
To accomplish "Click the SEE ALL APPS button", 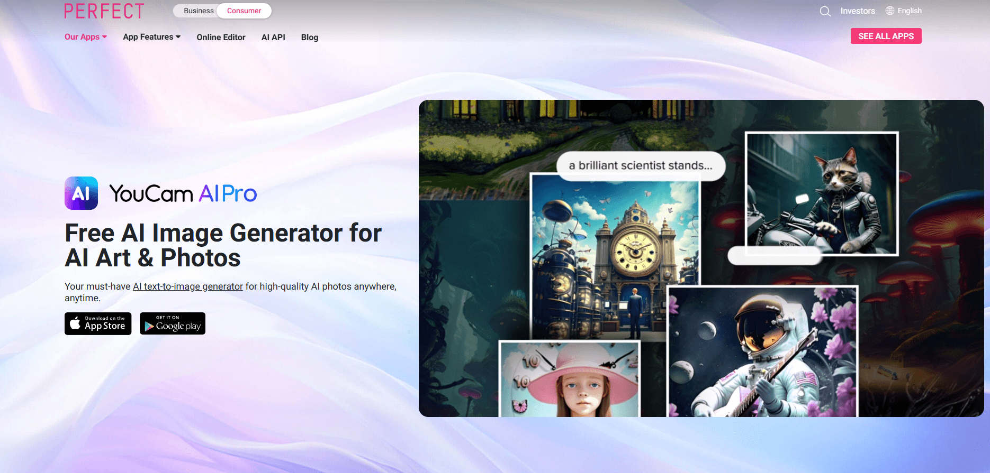I will point(886,36).
